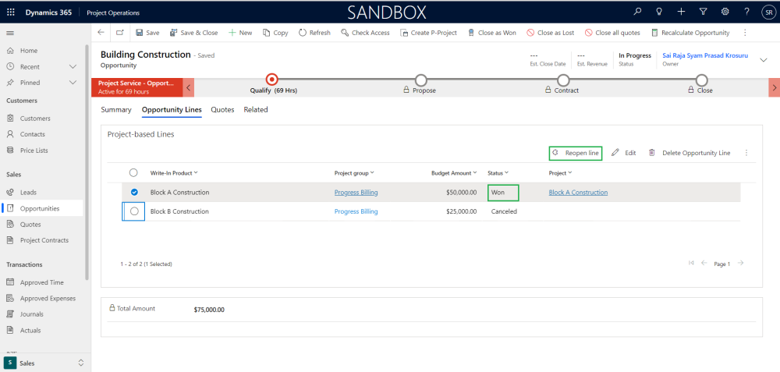Open Progress Billing link for Block A

pyautogui.click(x=356, y=193)
